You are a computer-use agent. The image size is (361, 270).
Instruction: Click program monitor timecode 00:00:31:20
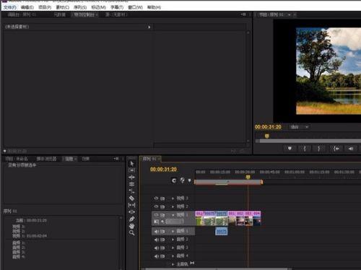tap(268, 127)
